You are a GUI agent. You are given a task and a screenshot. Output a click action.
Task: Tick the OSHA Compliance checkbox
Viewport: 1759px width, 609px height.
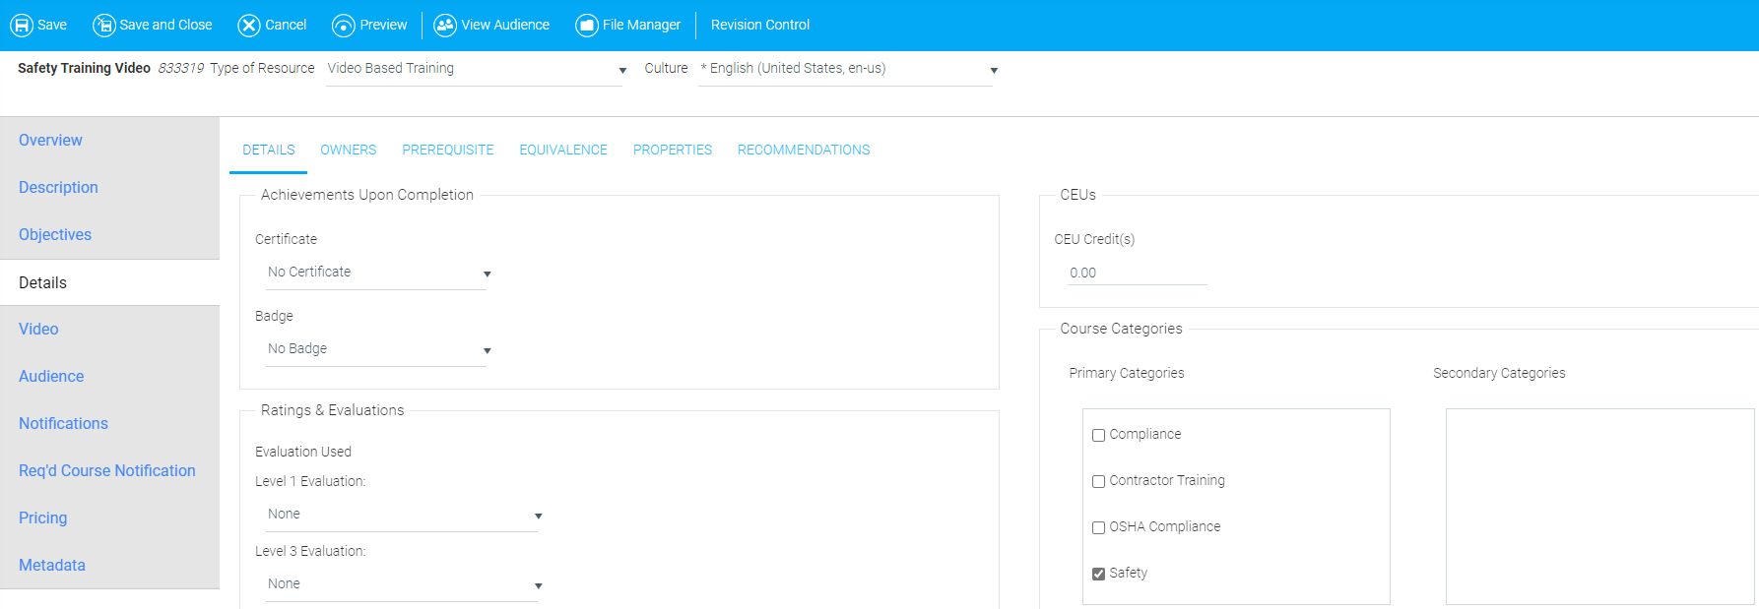(1098, 527)
